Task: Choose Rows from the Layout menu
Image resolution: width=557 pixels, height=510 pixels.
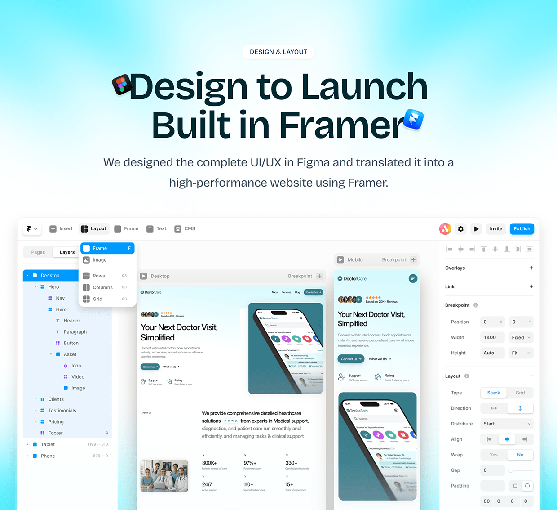Action: 108,276
